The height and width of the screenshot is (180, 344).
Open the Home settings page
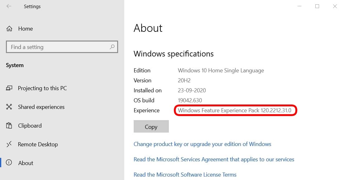(x=26, y=28)
